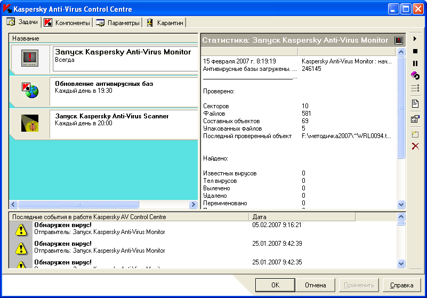Click the Удалено statistics row
Image resolution: width=427 pixels, height=298 pixels.
point(299,196)
